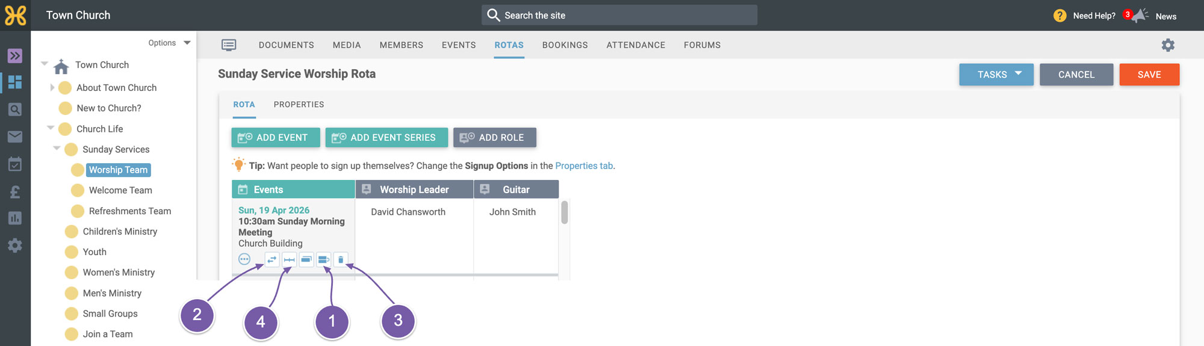Select Join a Team in the tree
The width and height of the screenshot is (1204, 346).
click(108, 335)
